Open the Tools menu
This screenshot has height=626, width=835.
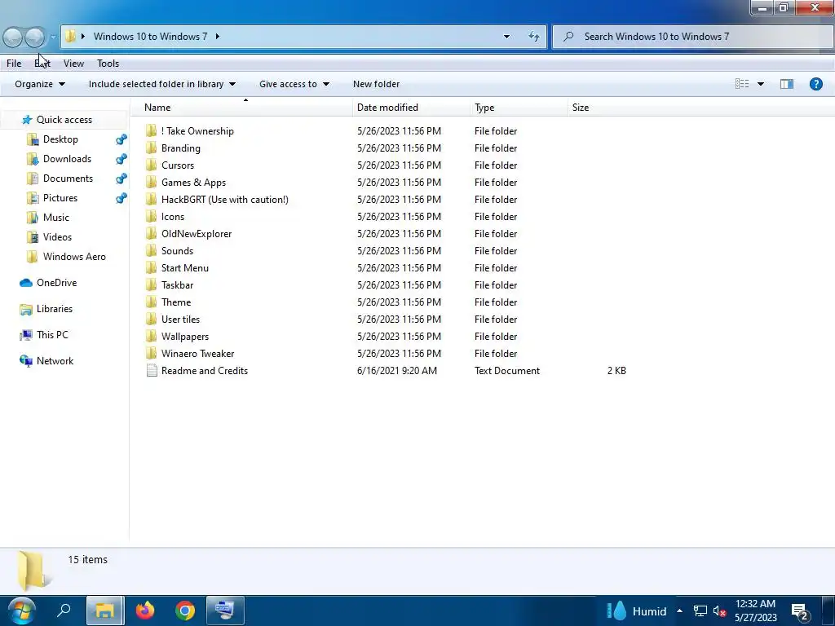point(108,64)
